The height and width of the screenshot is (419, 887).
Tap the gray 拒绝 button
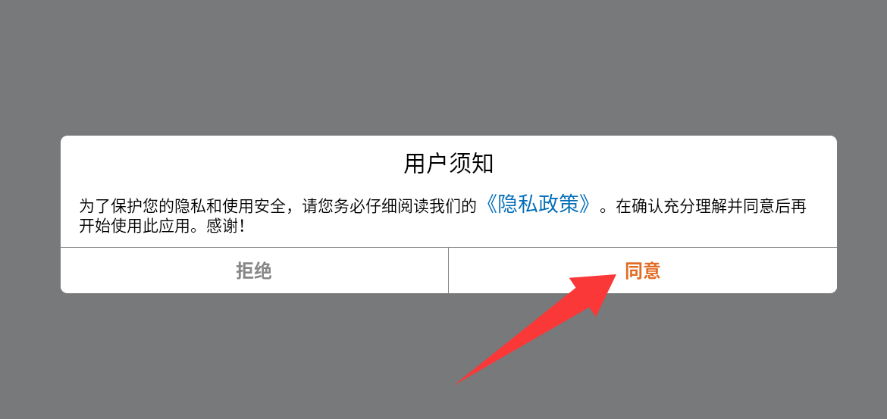coord(254,270)
